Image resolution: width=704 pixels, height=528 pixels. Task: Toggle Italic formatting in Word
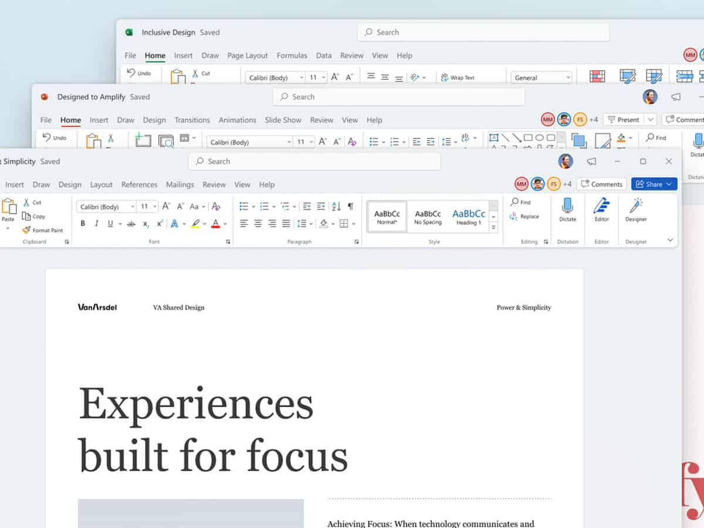coord(96,224)
